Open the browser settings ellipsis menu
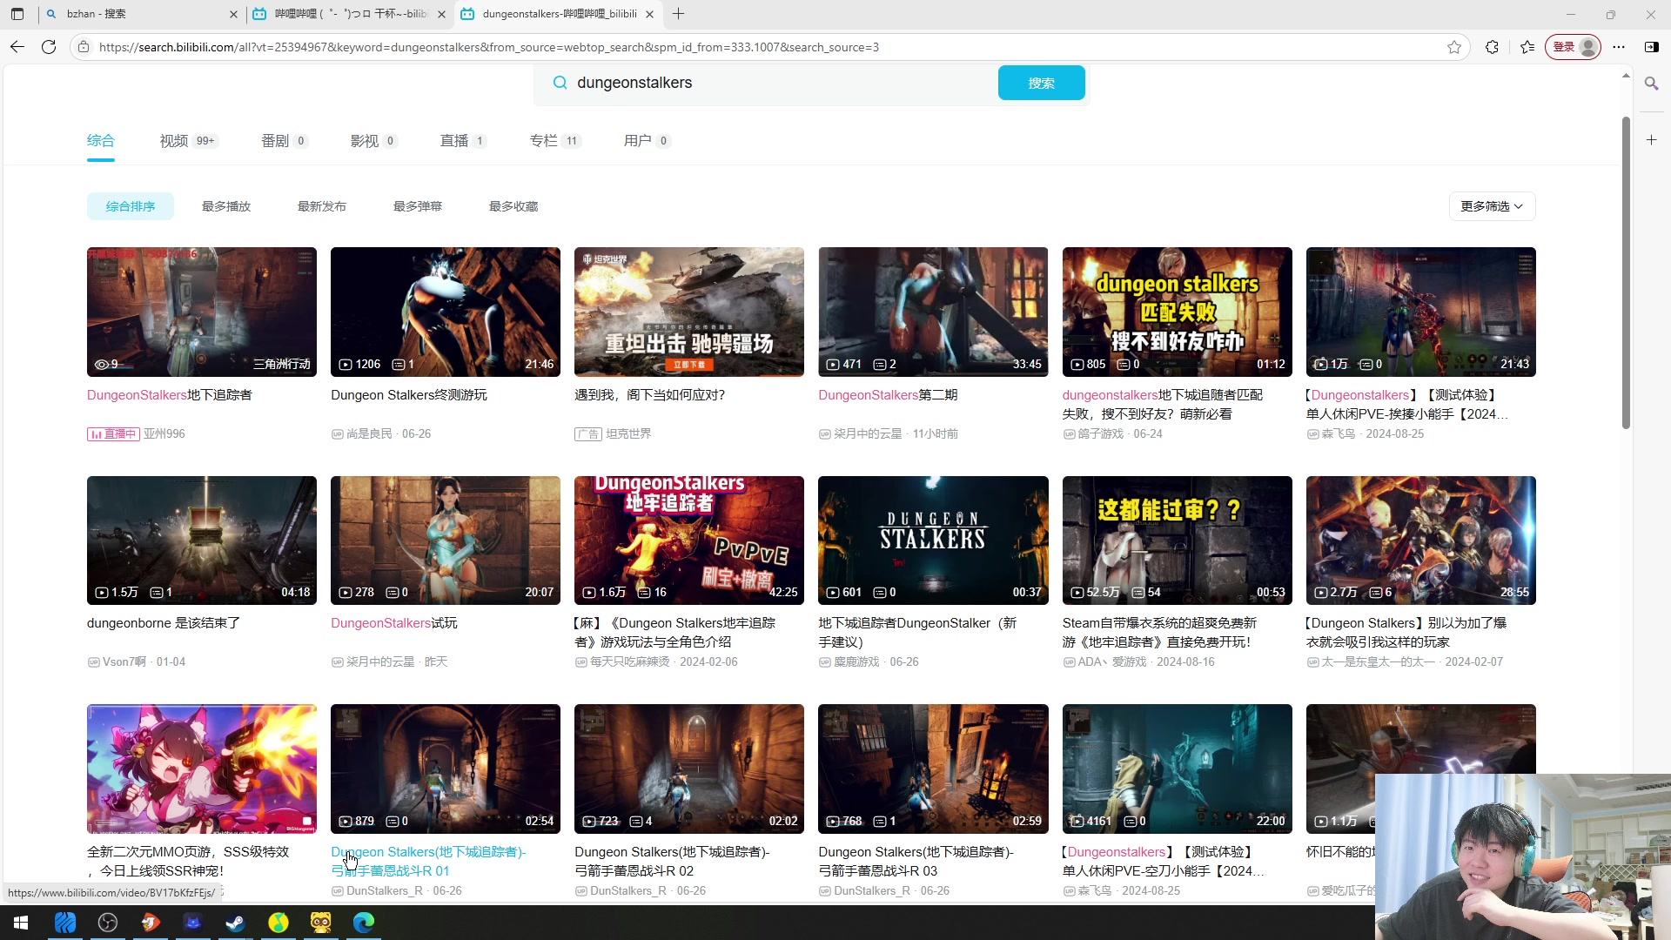Screen dimensions: 1671x940 point(1619,47)
